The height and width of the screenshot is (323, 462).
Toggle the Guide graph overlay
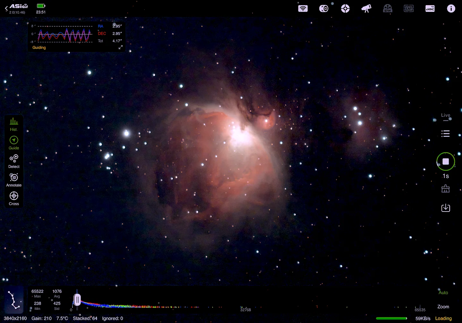pos(14,143)
